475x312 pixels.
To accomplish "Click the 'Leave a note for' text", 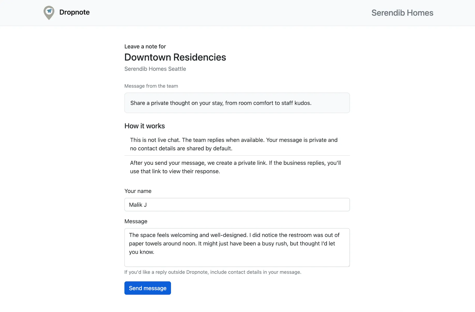I will [145, 47].
